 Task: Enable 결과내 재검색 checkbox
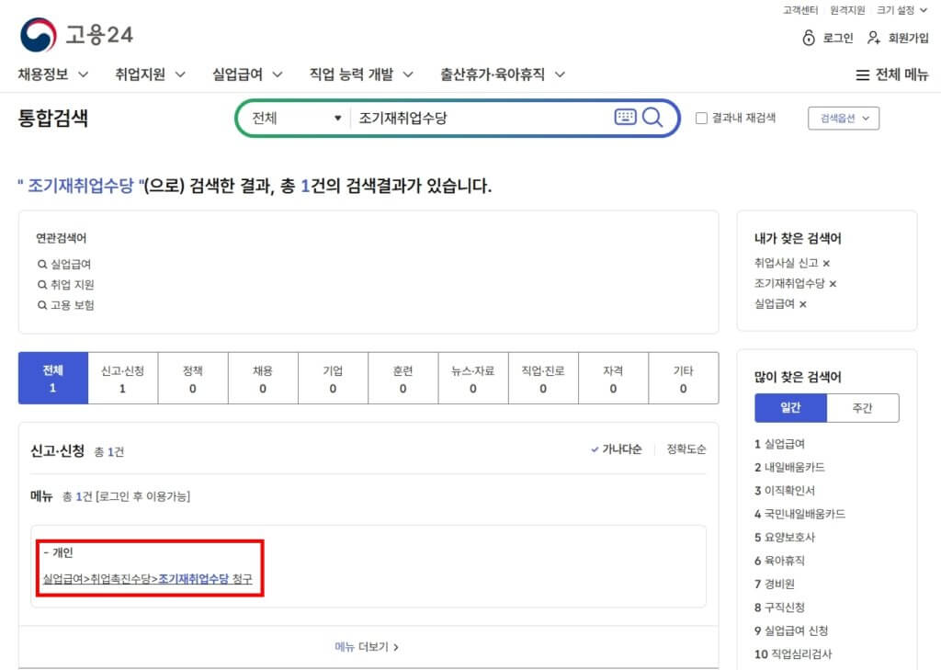[x=702, y=118]
